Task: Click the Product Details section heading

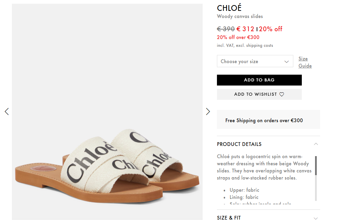Action: 239,144
